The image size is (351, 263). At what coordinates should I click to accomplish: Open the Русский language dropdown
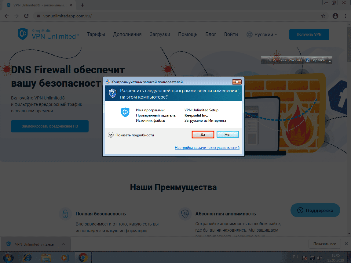click(x=262, y=34)
